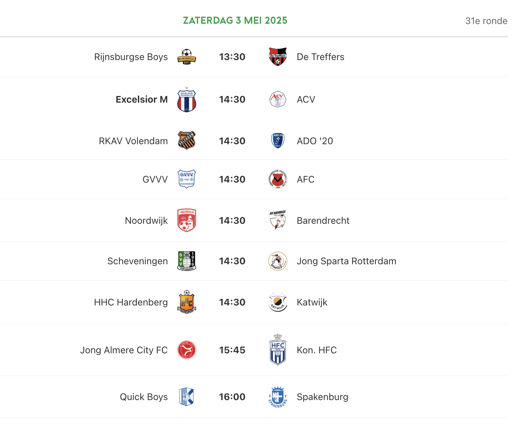Click the Quick Boys blue logo
This screenshot has width=520, height=428.
click(187, 397)
